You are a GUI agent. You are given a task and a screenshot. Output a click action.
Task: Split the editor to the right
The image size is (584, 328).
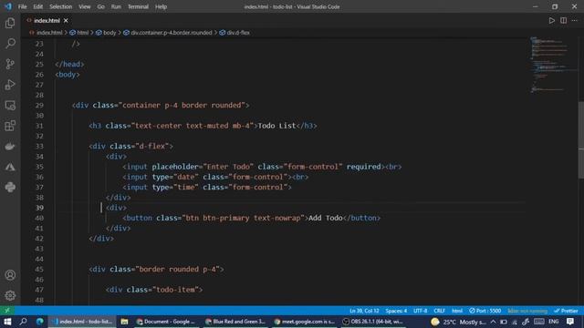click(564, 20)
